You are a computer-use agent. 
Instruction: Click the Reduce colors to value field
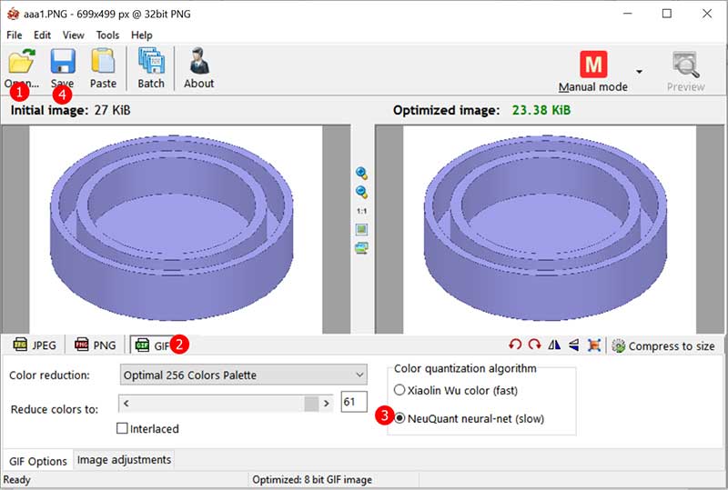353,402
